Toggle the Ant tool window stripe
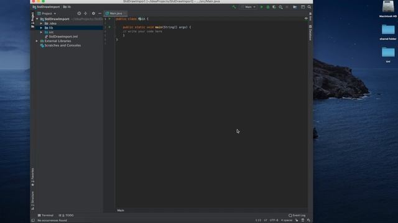 (x=310, y=17)
